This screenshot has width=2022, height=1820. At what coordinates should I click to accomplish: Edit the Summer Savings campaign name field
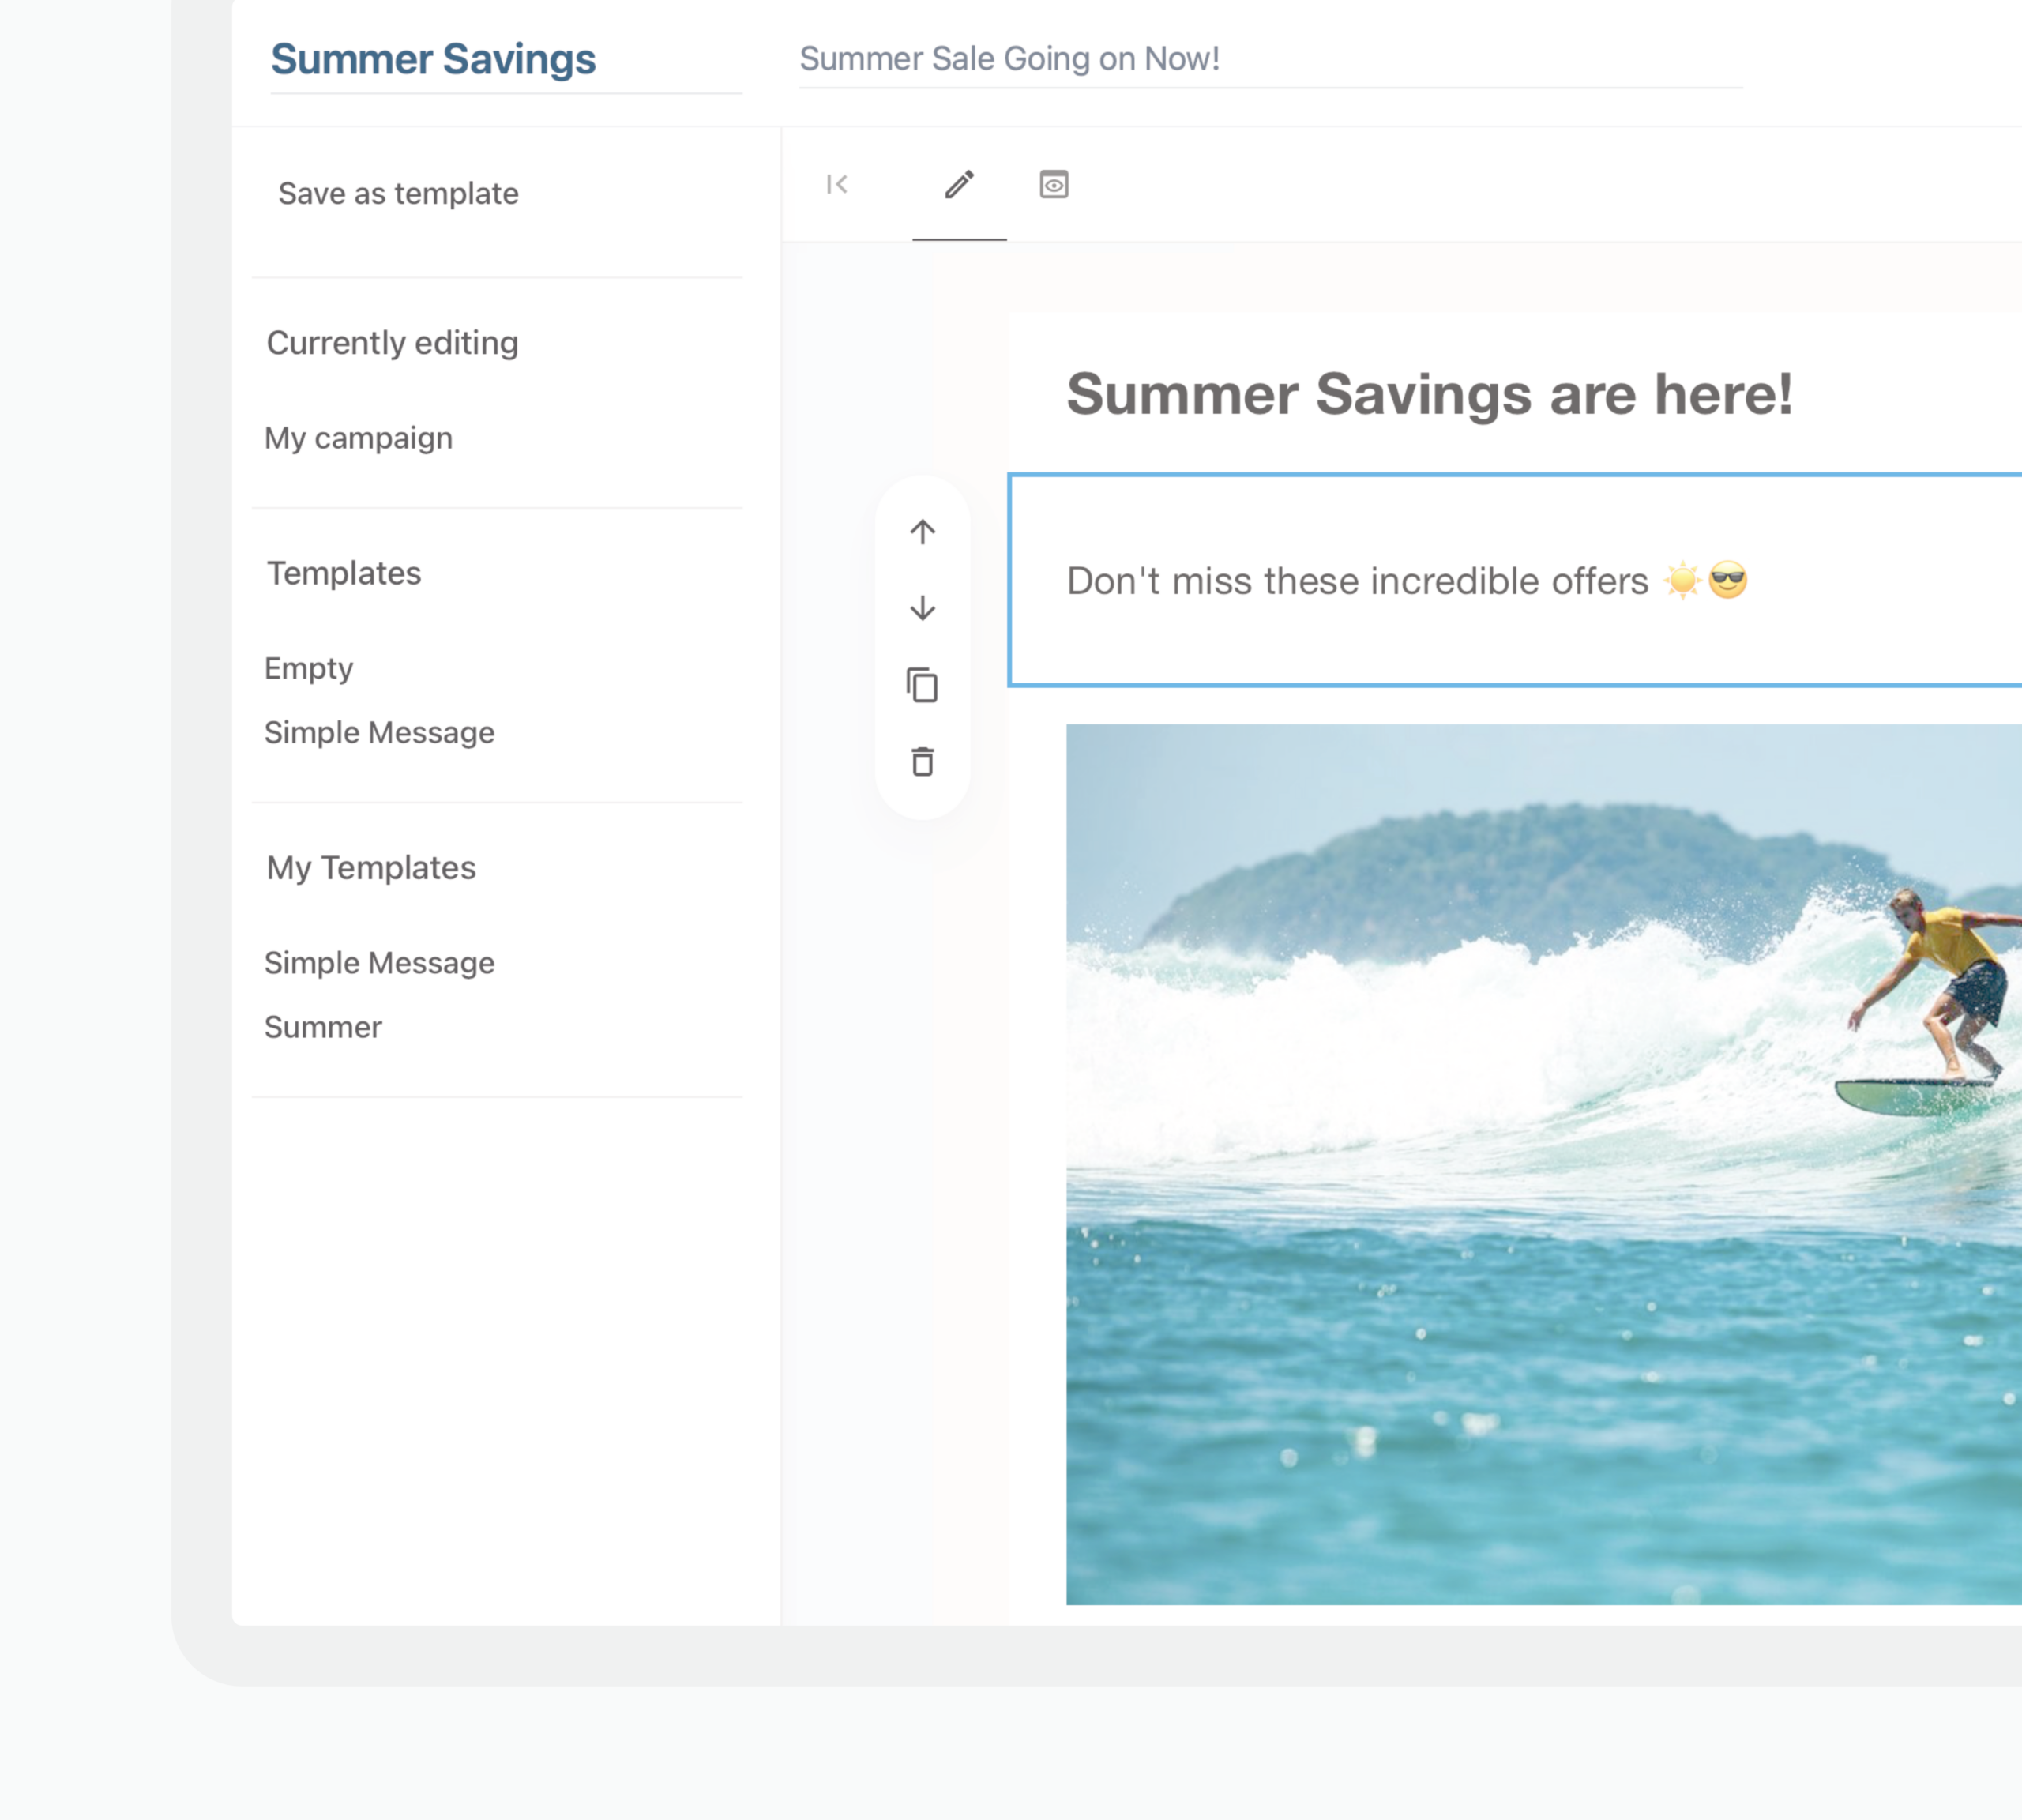[x=433, y=60]
